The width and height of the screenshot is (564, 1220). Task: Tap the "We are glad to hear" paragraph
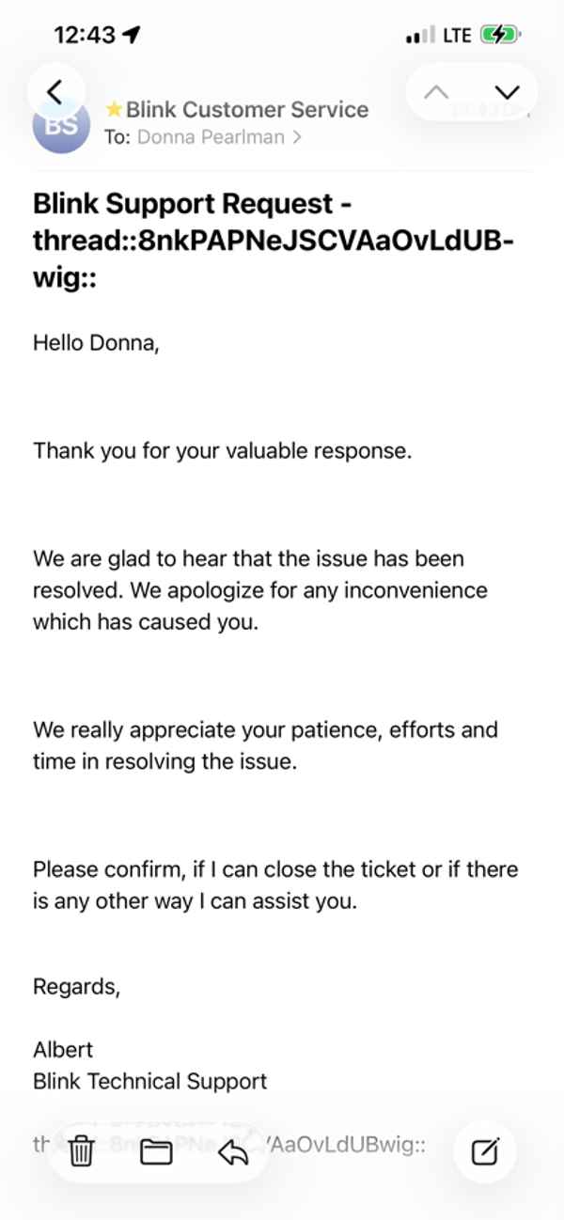coord(259,590)
